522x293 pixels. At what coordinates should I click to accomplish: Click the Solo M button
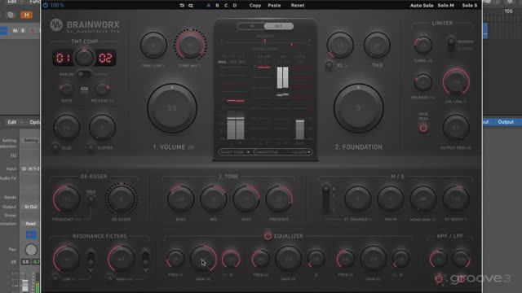pyautogui.click(x=446, y=6)
